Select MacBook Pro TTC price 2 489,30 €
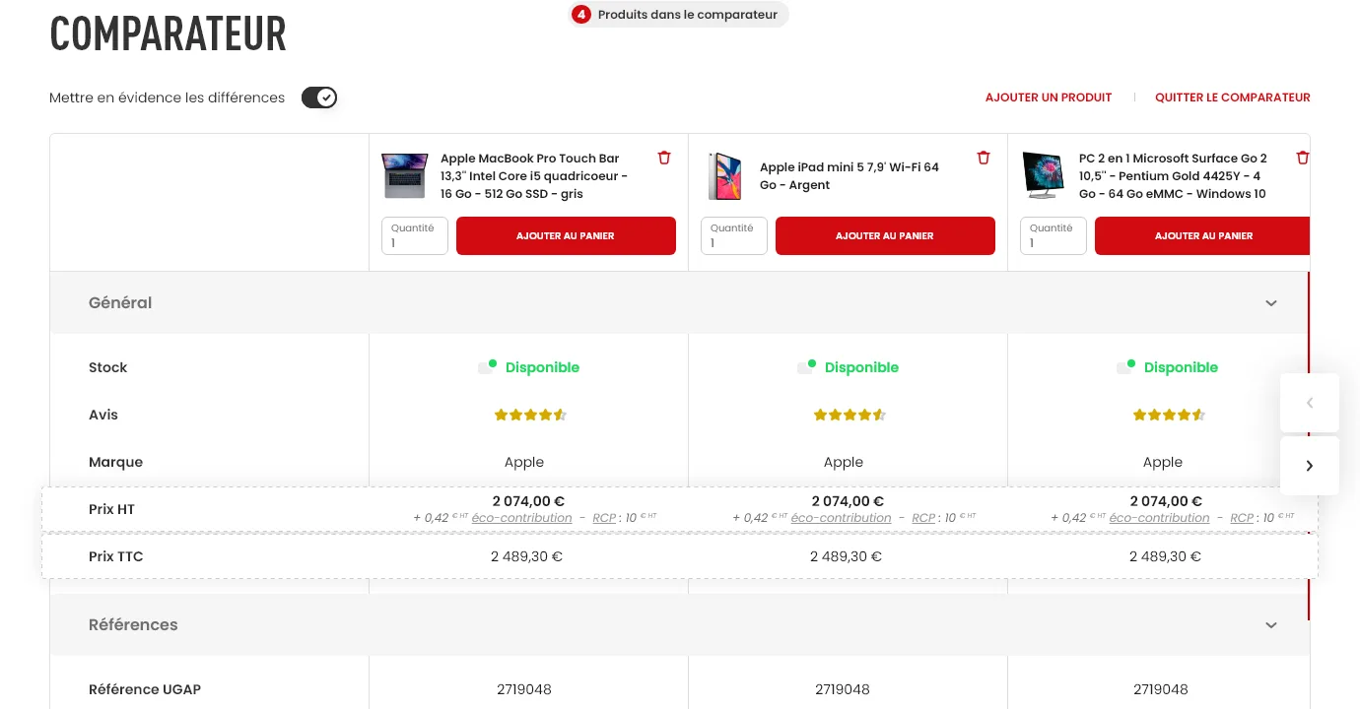This screenshot has width=1360, height=709. click(x=526, y=556)
